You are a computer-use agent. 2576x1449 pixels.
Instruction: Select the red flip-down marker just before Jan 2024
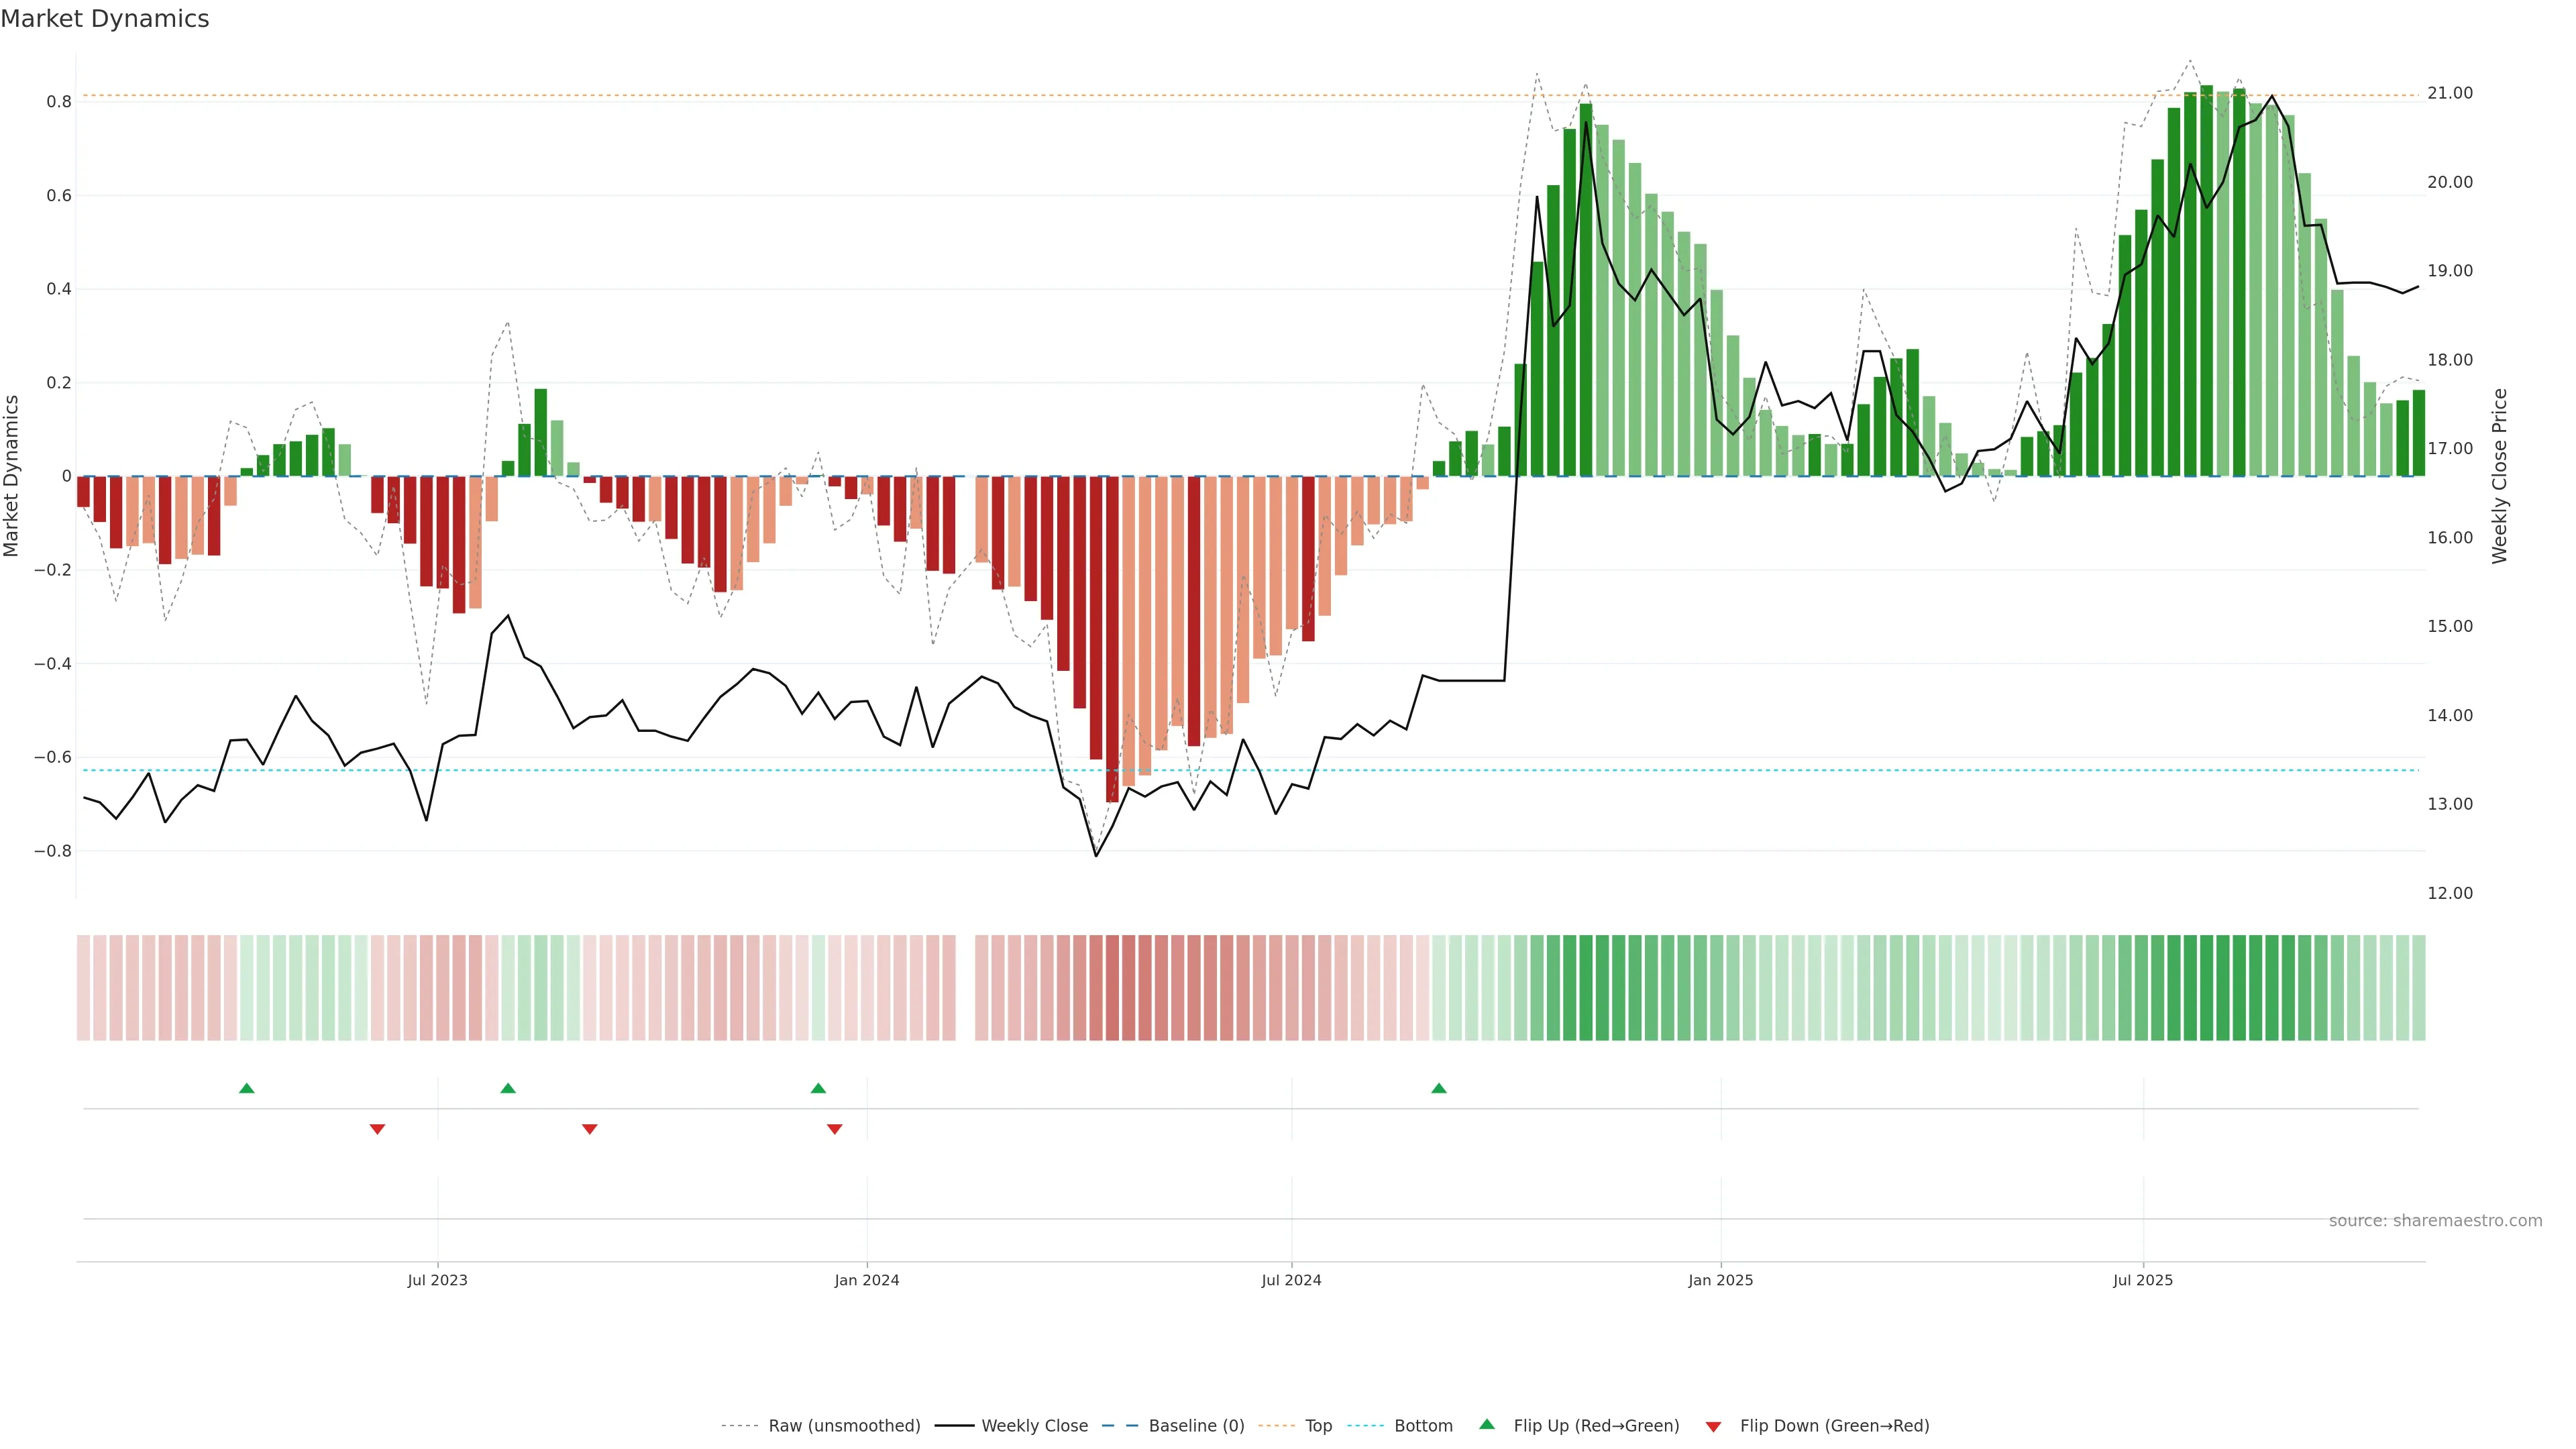coord(835,1129)
